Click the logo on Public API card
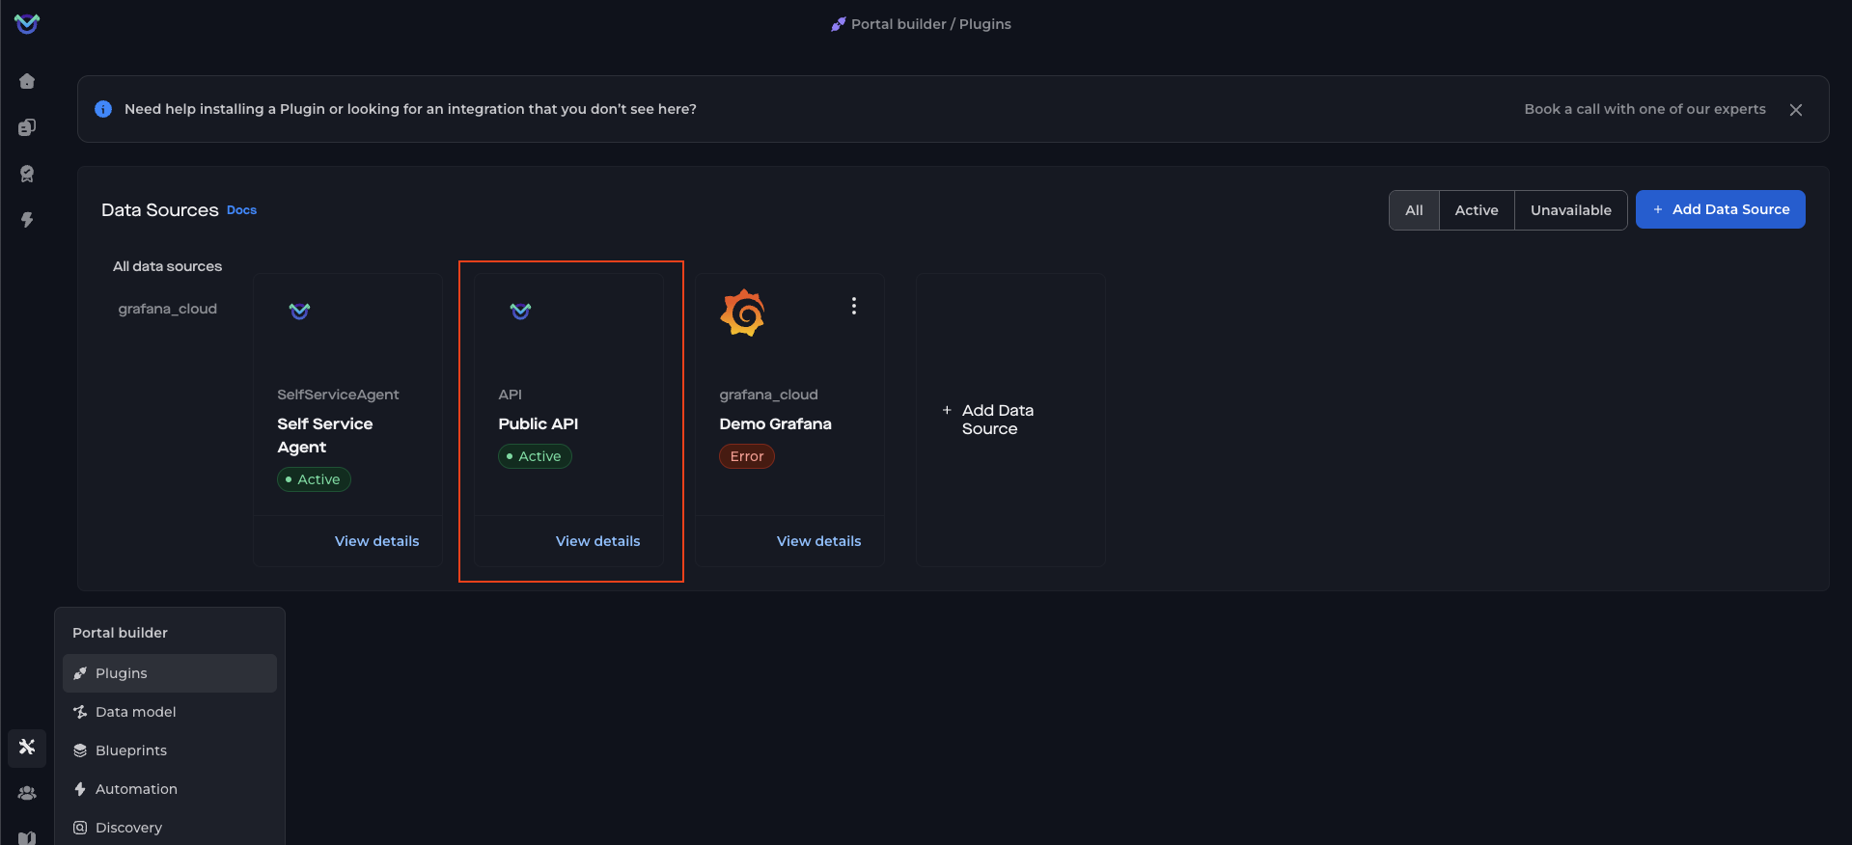The height and width of the screenshot is (845, 1852). [x=521, y=311]
